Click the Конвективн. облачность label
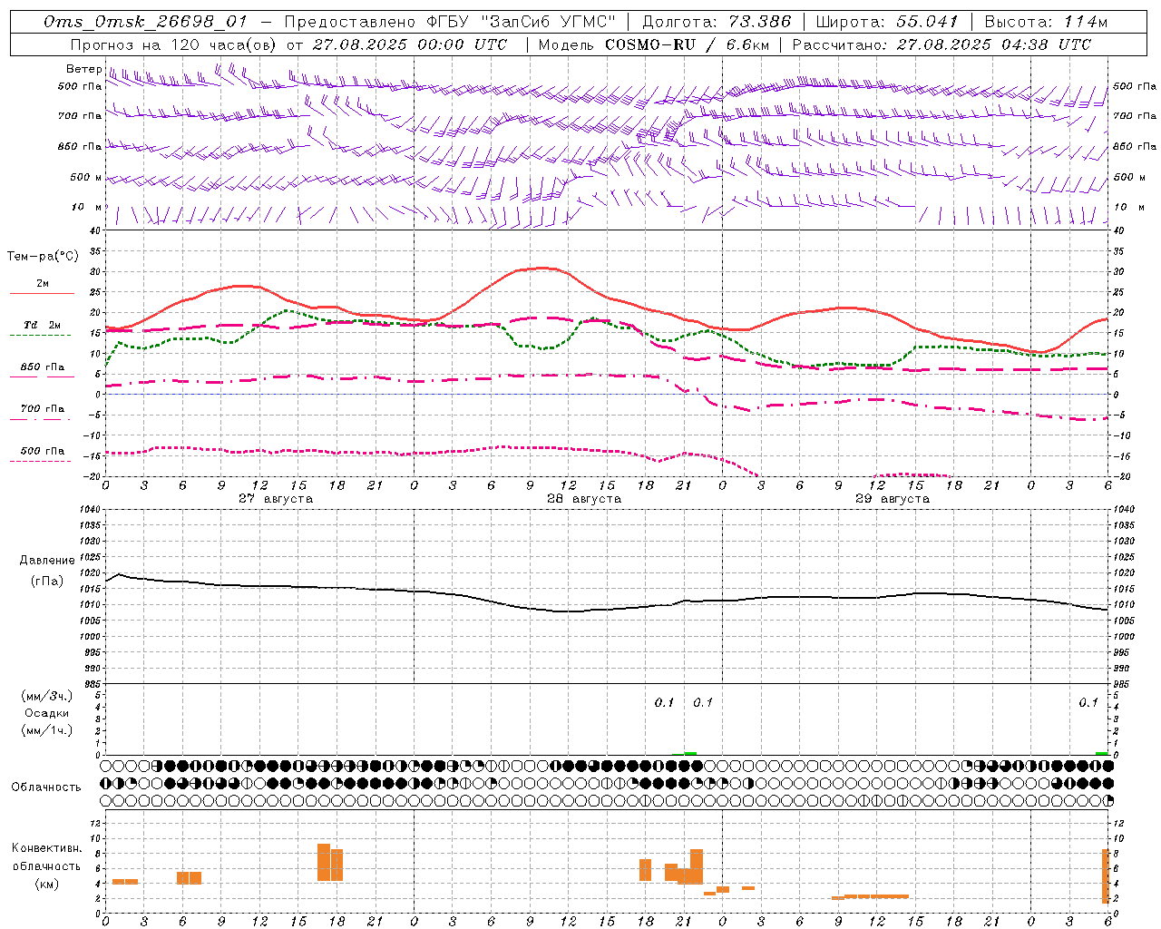This screenshot has height=929, width=1161. click(x=47, y=857)
